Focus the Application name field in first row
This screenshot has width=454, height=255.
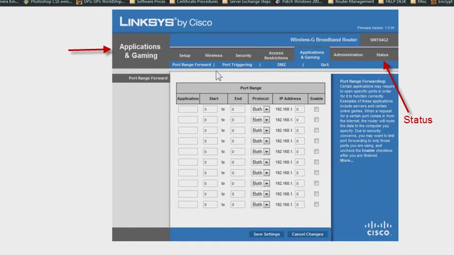click(188, 109)
